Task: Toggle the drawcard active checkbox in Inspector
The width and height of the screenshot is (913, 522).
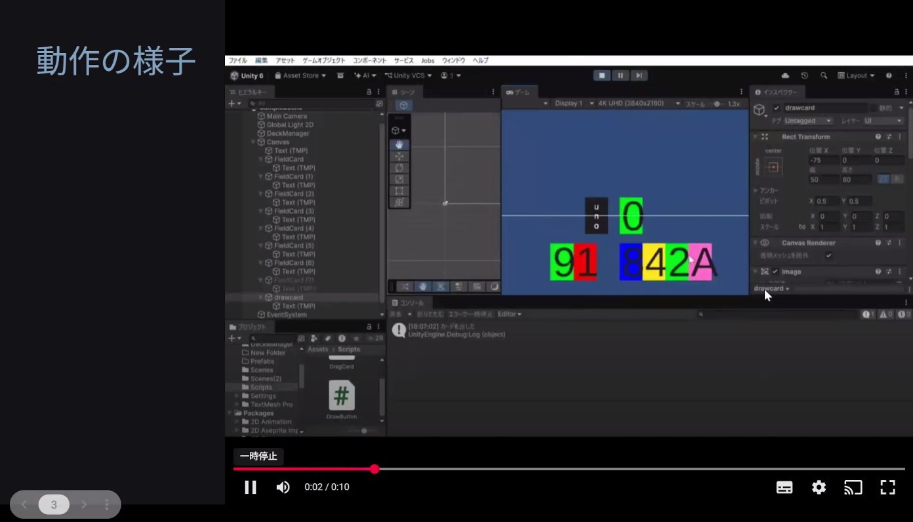Action: coord(777,108)
